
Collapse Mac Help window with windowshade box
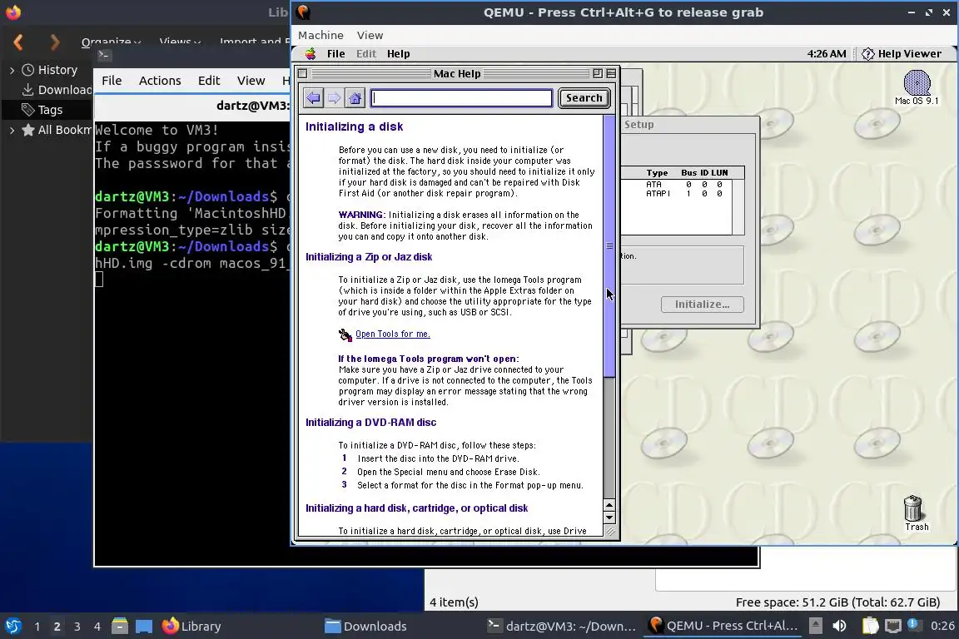click(x=610, y=73)
